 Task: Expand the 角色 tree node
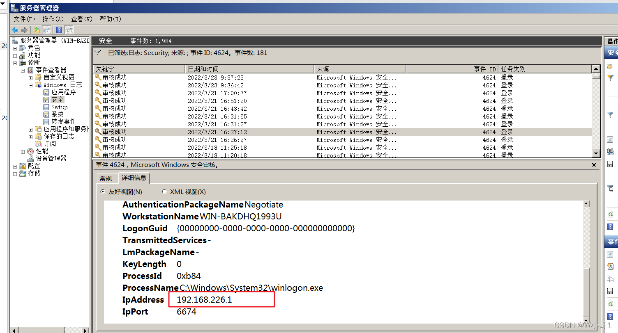point(15,48)
